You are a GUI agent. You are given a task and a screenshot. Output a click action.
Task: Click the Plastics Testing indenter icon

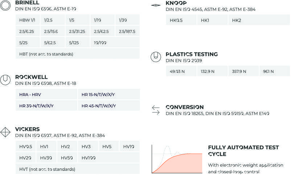click(156, 57)
